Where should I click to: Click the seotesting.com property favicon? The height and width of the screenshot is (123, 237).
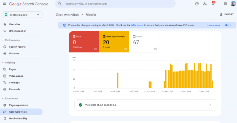[6, 15]
